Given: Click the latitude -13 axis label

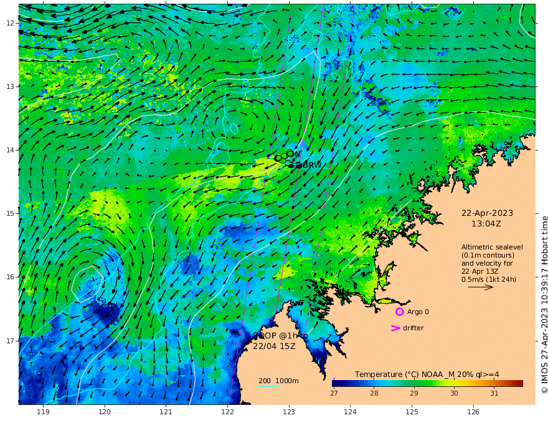Looking at the screenshot, I should click(10, 86).
